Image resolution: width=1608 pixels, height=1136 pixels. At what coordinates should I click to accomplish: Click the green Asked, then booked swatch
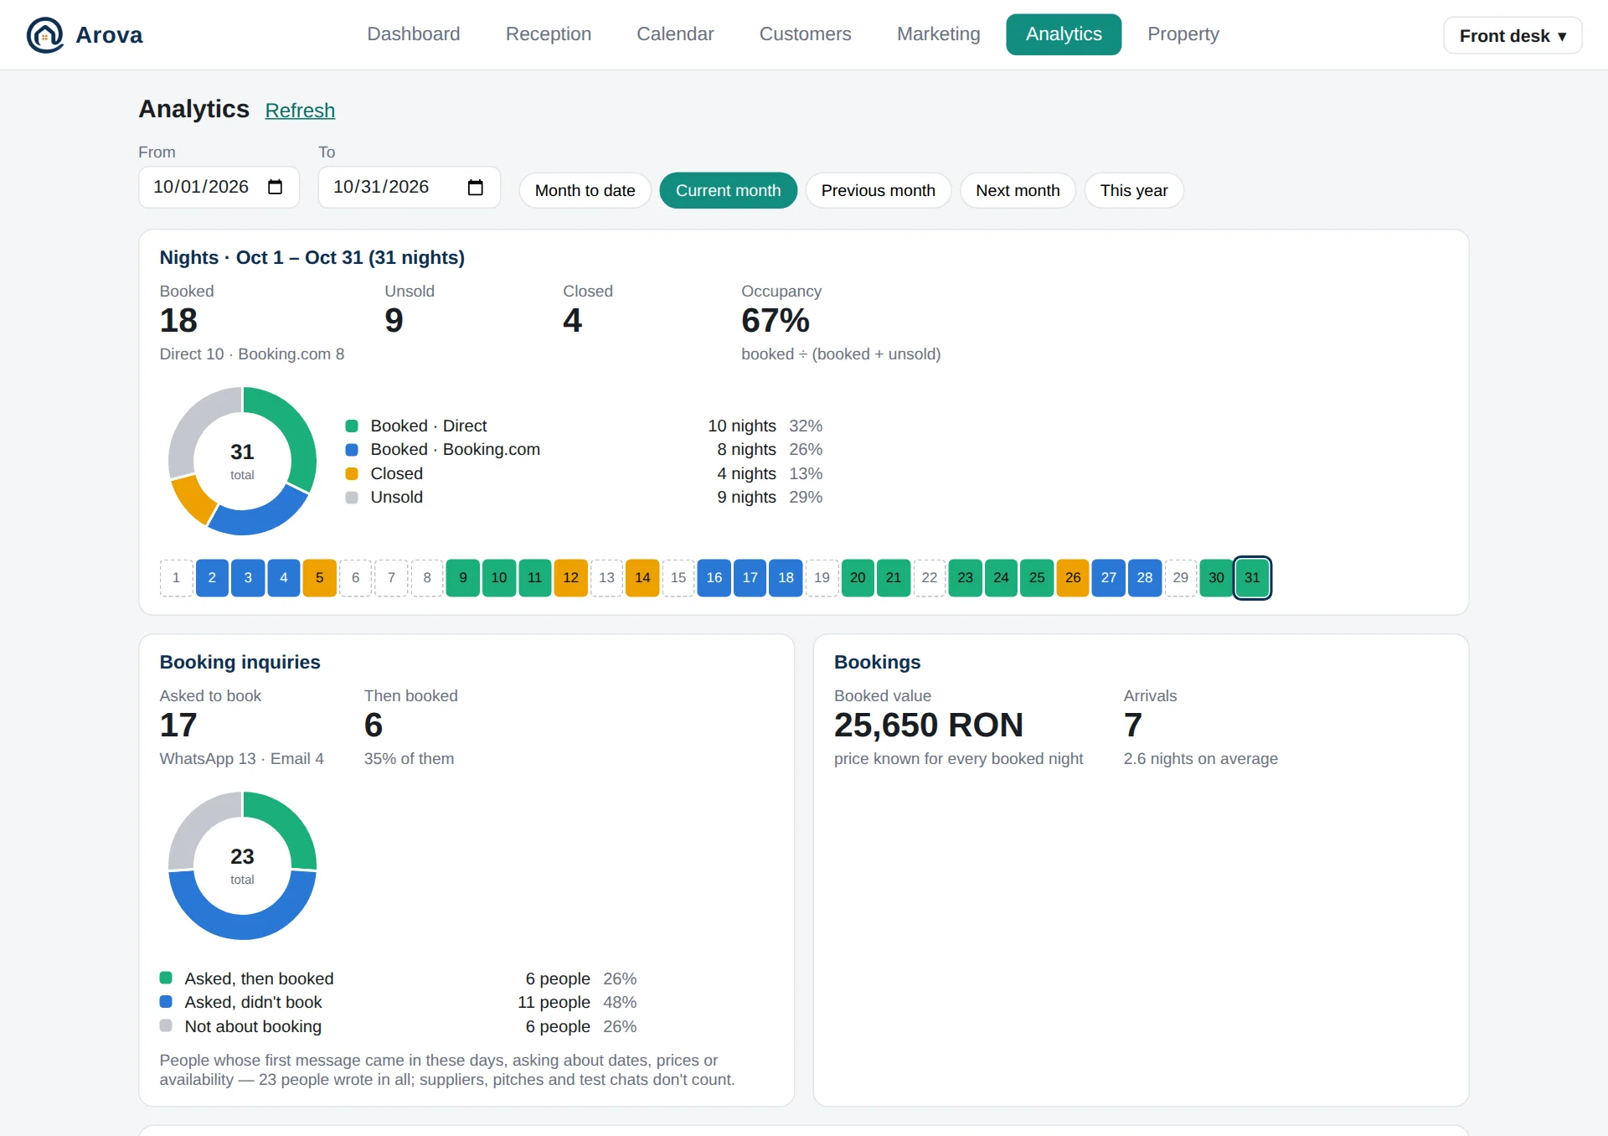point(166,978)
